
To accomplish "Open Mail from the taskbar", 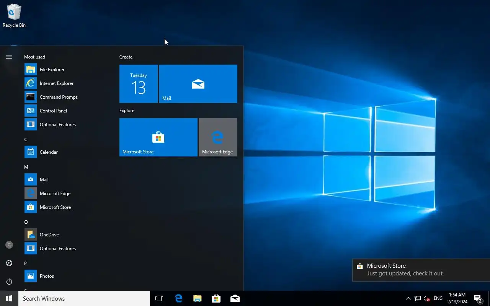I will 235,298.
